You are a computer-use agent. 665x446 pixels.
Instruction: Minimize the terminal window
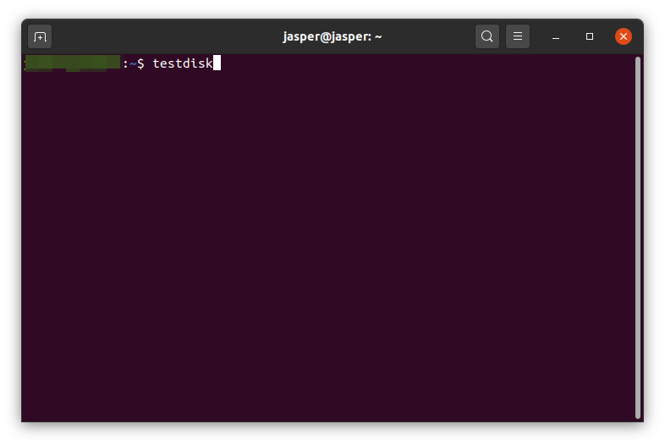click(x=556, y=37)
